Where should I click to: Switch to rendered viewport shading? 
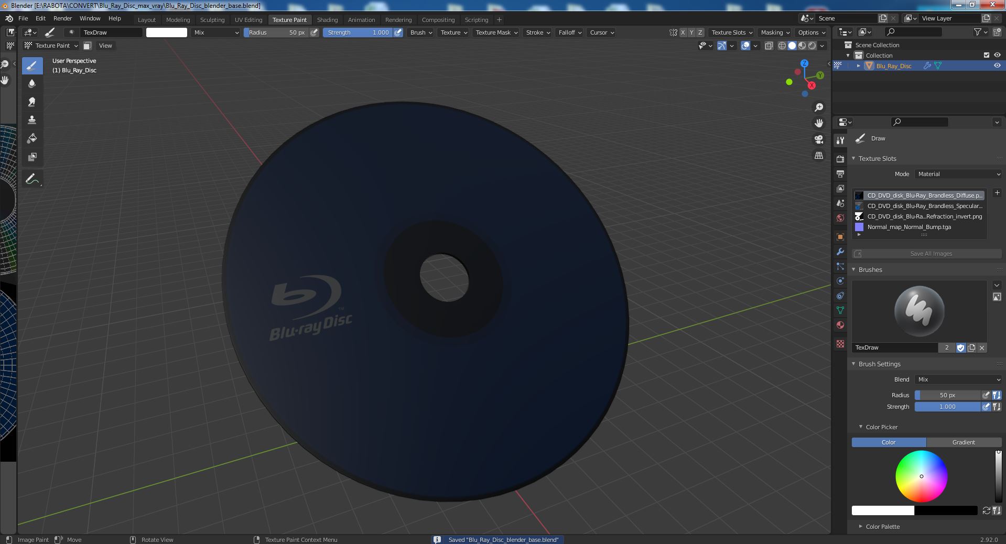(812, 46)
